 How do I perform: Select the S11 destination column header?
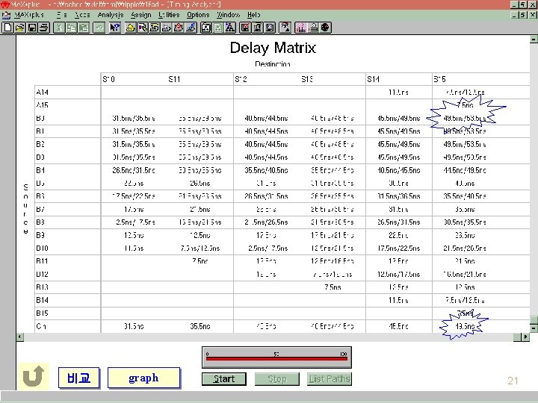174,79
